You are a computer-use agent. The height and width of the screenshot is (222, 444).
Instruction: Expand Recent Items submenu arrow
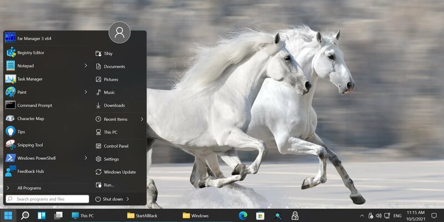[x=142, y=119]
